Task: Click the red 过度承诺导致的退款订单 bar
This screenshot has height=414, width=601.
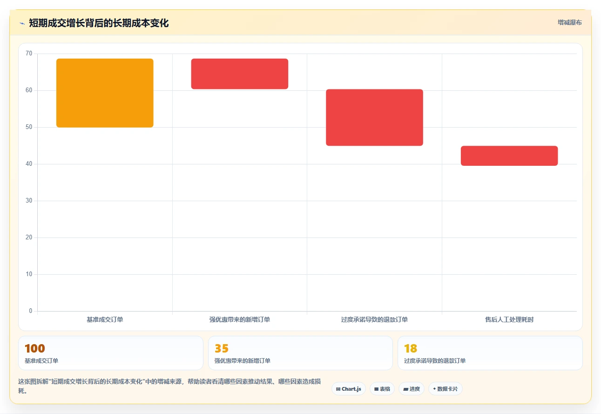Action: (x=374, y=117)
